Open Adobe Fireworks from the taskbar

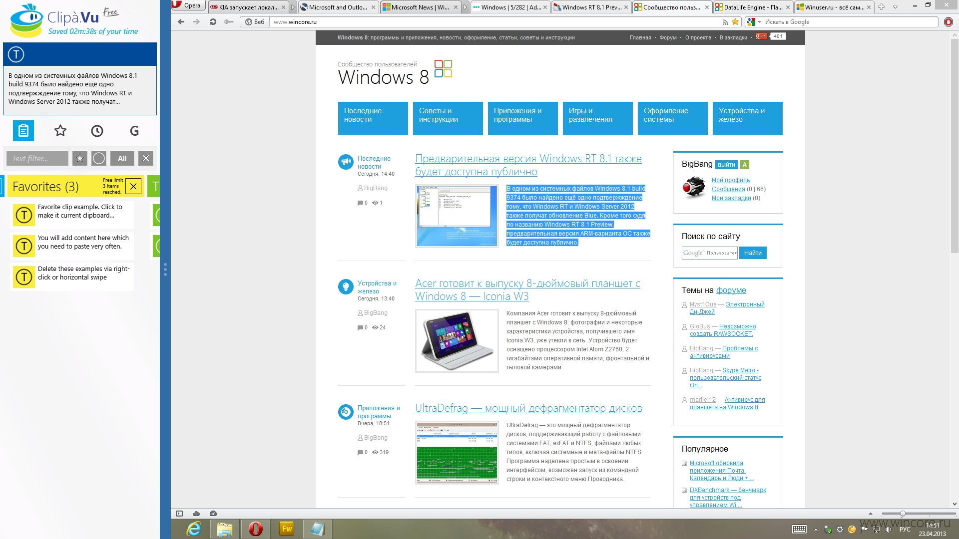click(x=287, y=529)
